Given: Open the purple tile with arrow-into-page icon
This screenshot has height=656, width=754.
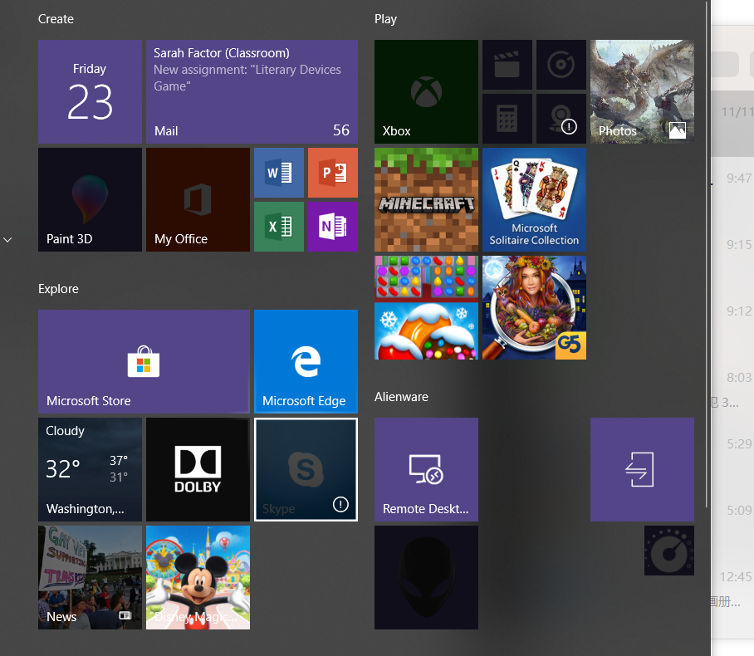Looking at the screenshot, I should point(642,469).
